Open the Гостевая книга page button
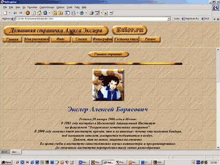The height and width of the screenshot is (165, 220). coord(126,39)
